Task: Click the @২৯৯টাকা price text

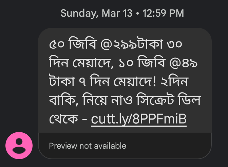Action: pos(131,44)
